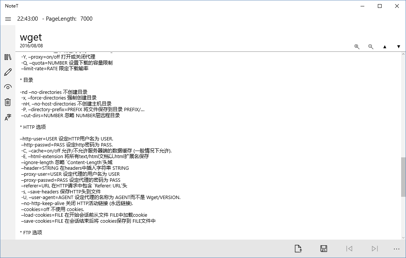Save the note with floppy icon
Screen dimensions: 406x258
pyautogui.click(x=324, y=249)
